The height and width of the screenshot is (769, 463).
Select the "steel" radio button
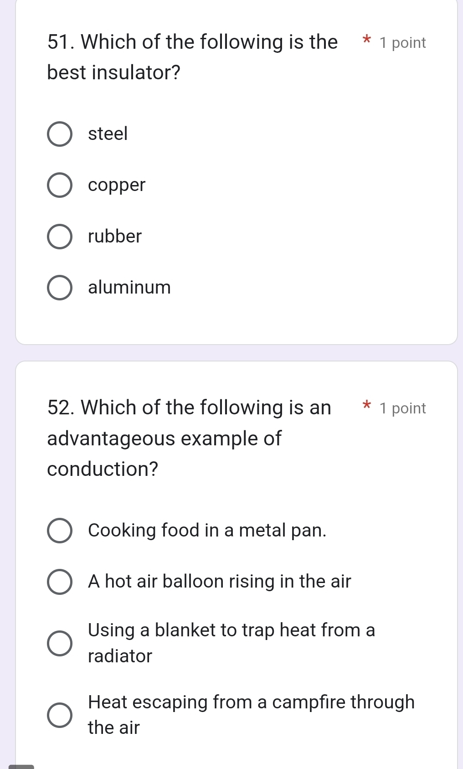pyautogui.click(x=60, y=134)
